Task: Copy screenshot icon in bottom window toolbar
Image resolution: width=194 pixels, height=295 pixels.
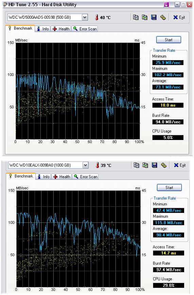Action: tap(145, 165)
